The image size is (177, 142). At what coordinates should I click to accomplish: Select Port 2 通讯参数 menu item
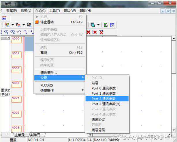[103, 99]
